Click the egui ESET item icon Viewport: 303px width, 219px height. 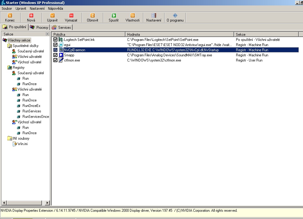point(61,45)
